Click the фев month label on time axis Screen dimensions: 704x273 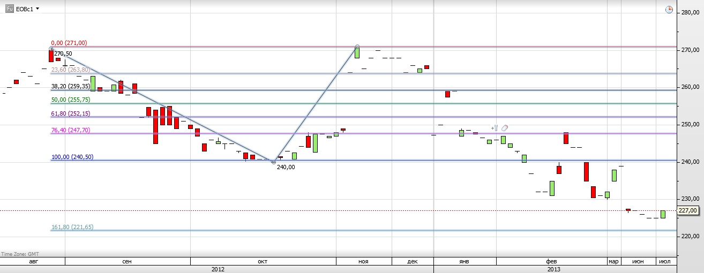[551, 261]
